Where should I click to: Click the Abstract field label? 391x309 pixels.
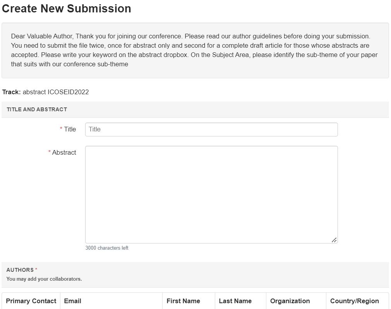click(64, 152)
